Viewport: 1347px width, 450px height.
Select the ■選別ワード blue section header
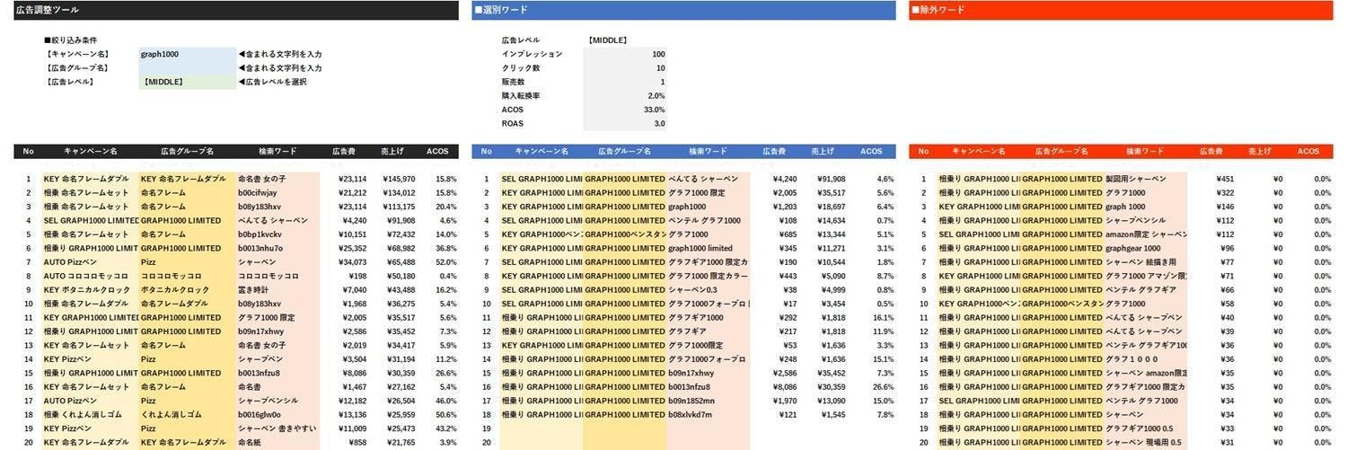[682, 10]
